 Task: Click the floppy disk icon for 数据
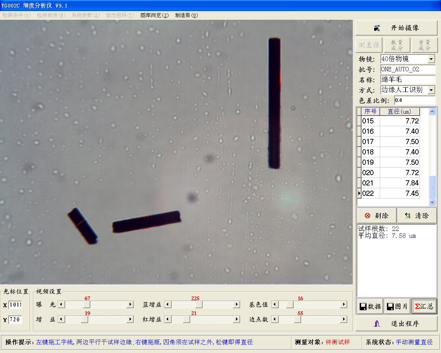(x=363, y=306)
